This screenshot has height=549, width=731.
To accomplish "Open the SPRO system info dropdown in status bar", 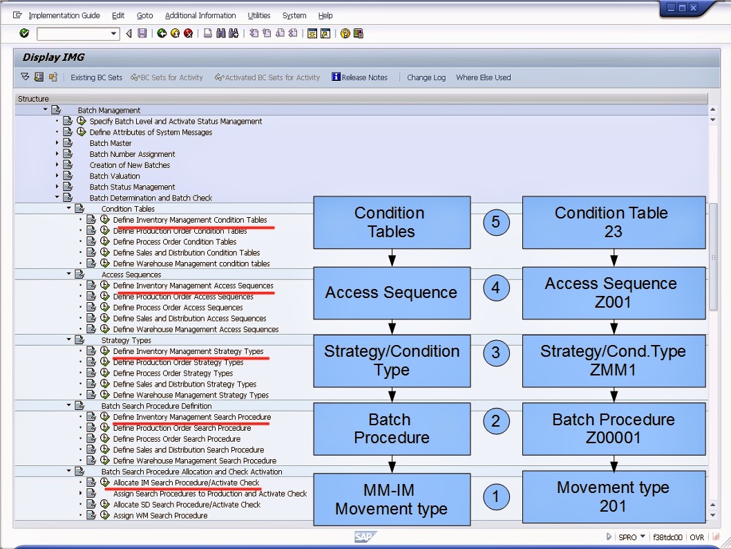I will pyautogui.click(x=643, y=537).
